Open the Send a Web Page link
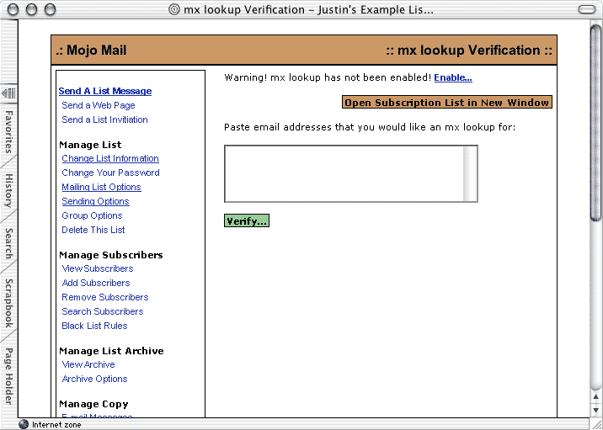The image size is (603, 430). tap(99, 105)
